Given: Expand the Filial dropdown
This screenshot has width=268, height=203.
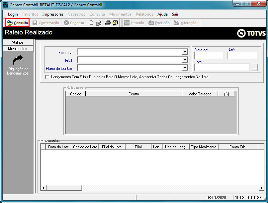Looking at the screenshot, I should coord(185,60).
